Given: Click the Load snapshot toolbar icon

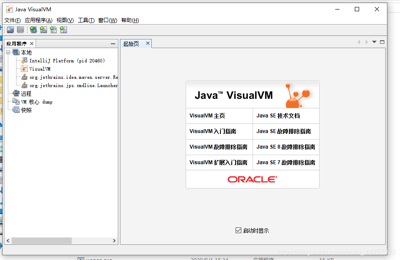Looking at the screenshot, I should pos(10,30).
